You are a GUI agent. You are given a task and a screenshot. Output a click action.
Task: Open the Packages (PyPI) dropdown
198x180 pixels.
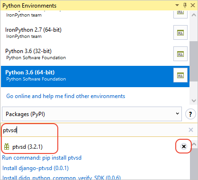click(x=92, y=114)
